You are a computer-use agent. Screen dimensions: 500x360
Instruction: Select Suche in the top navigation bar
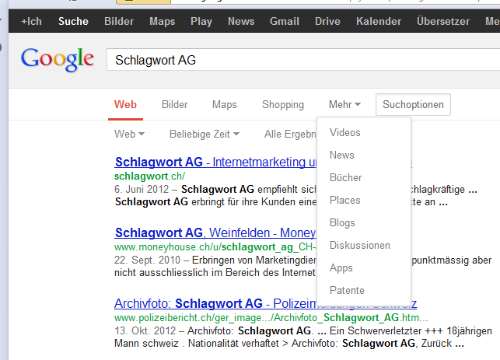point(73,21)
